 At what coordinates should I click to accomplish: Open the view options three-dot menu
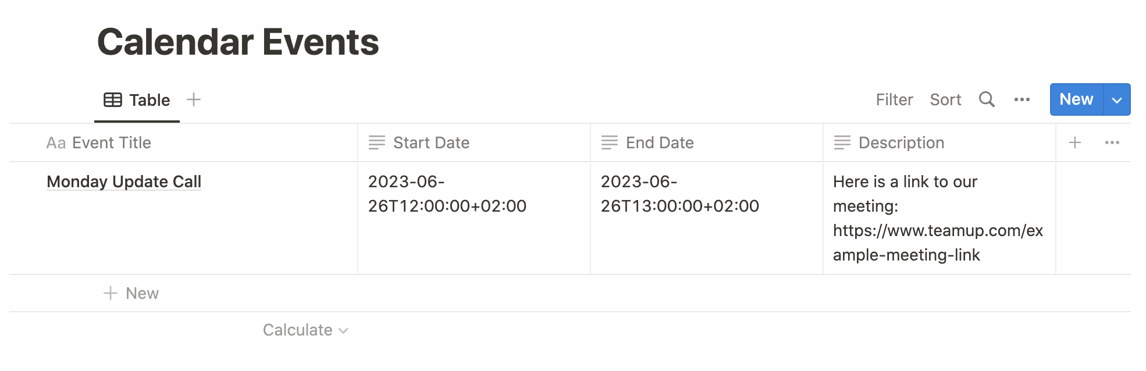point(1022,99)
